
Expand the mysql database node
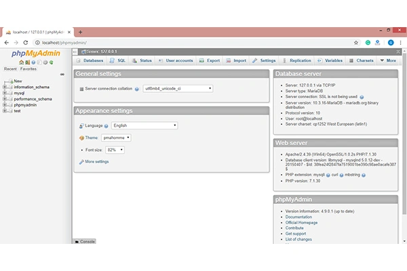(x=5, y=93)
